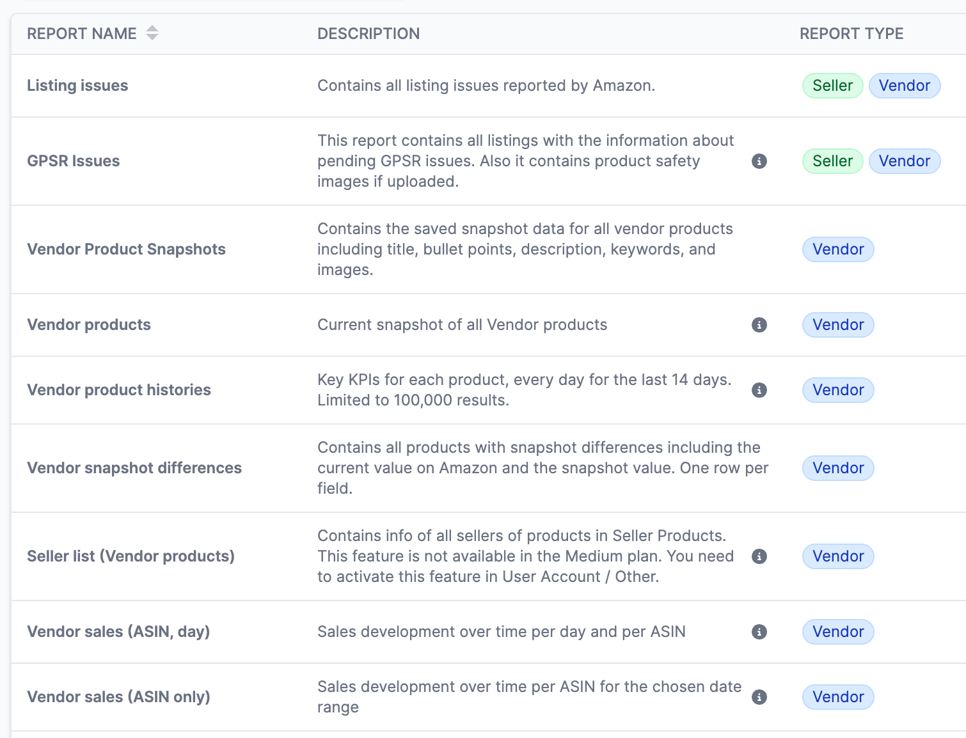Open Vendor snapshot differences report
966x738 pixels.
tap(134, 468)
